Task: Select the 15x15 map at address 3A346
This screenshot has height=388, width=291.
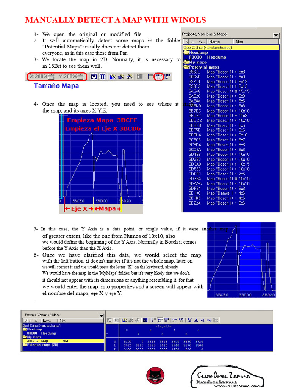Action: pos(219,91)
